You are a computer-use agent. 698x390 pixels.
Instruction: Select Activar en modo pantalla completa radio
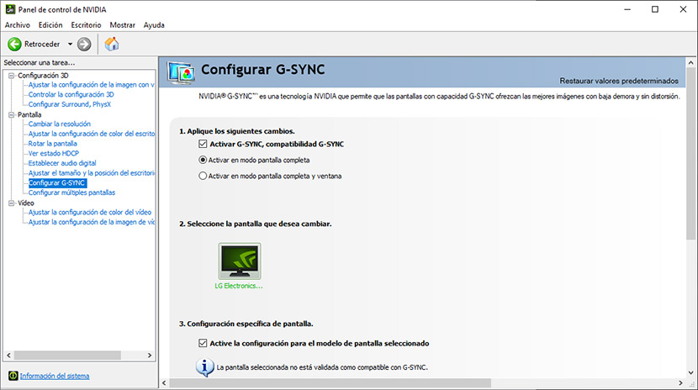click(x=202, y=160)
